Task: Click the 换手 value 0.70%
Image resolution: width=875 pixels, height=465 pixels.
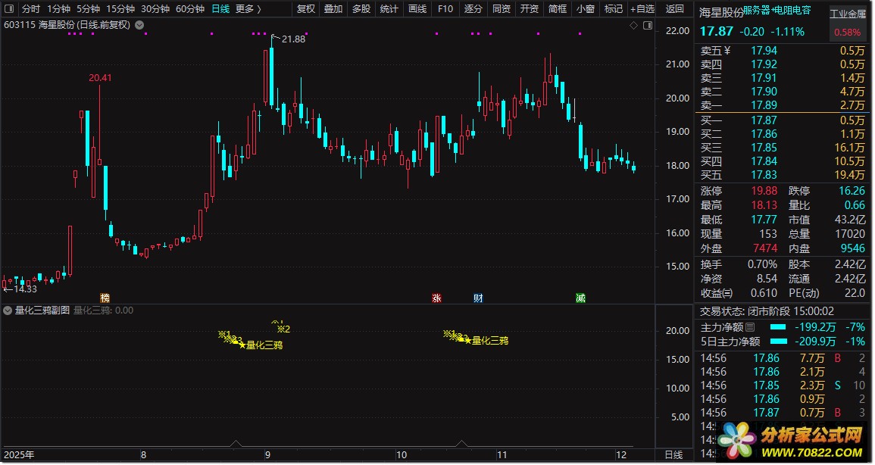Action: coord(762,265)
